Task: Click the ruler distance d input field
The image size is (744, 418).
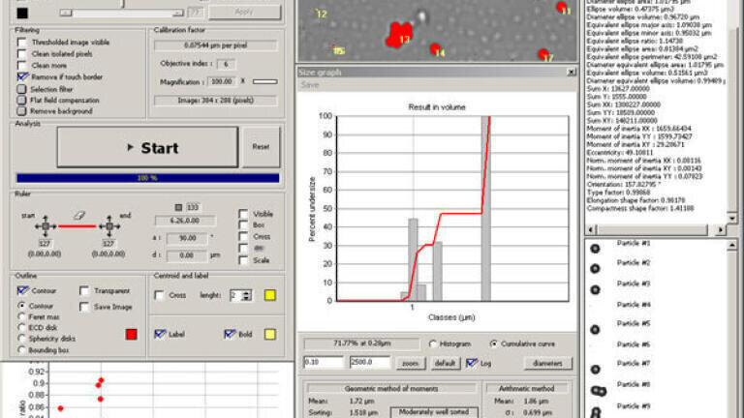Action: point(187,255)
